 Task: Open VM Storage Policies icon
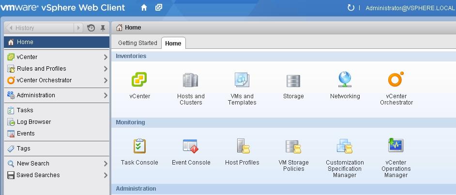pos(293,147)
